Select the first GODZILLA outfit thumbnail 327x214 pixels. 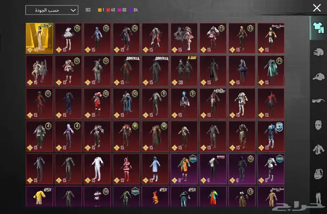tap(127, 71)
